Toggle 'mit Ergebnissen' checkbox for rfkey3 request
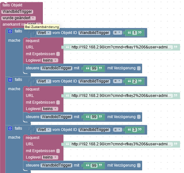Viewport: 184px width, 173px height. (58, 151)
